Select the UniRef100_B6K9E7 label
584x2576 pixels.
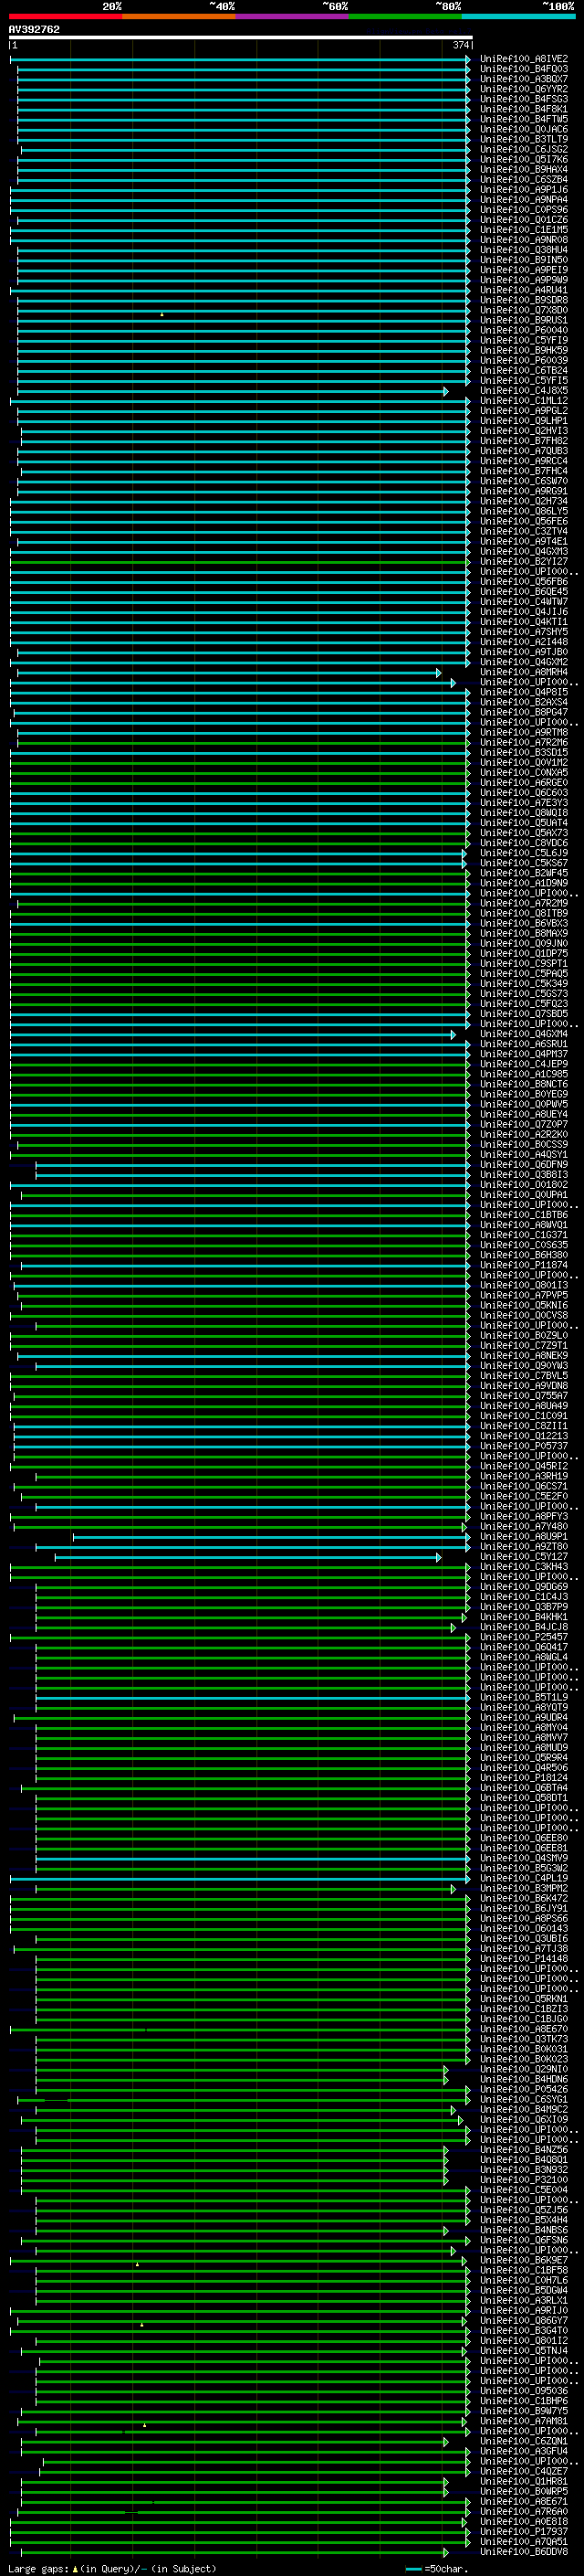[524, 2260]
